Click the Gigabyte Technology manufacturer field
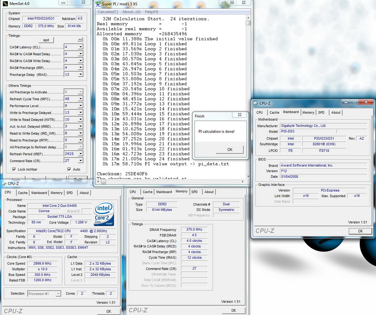 point(323,126)
